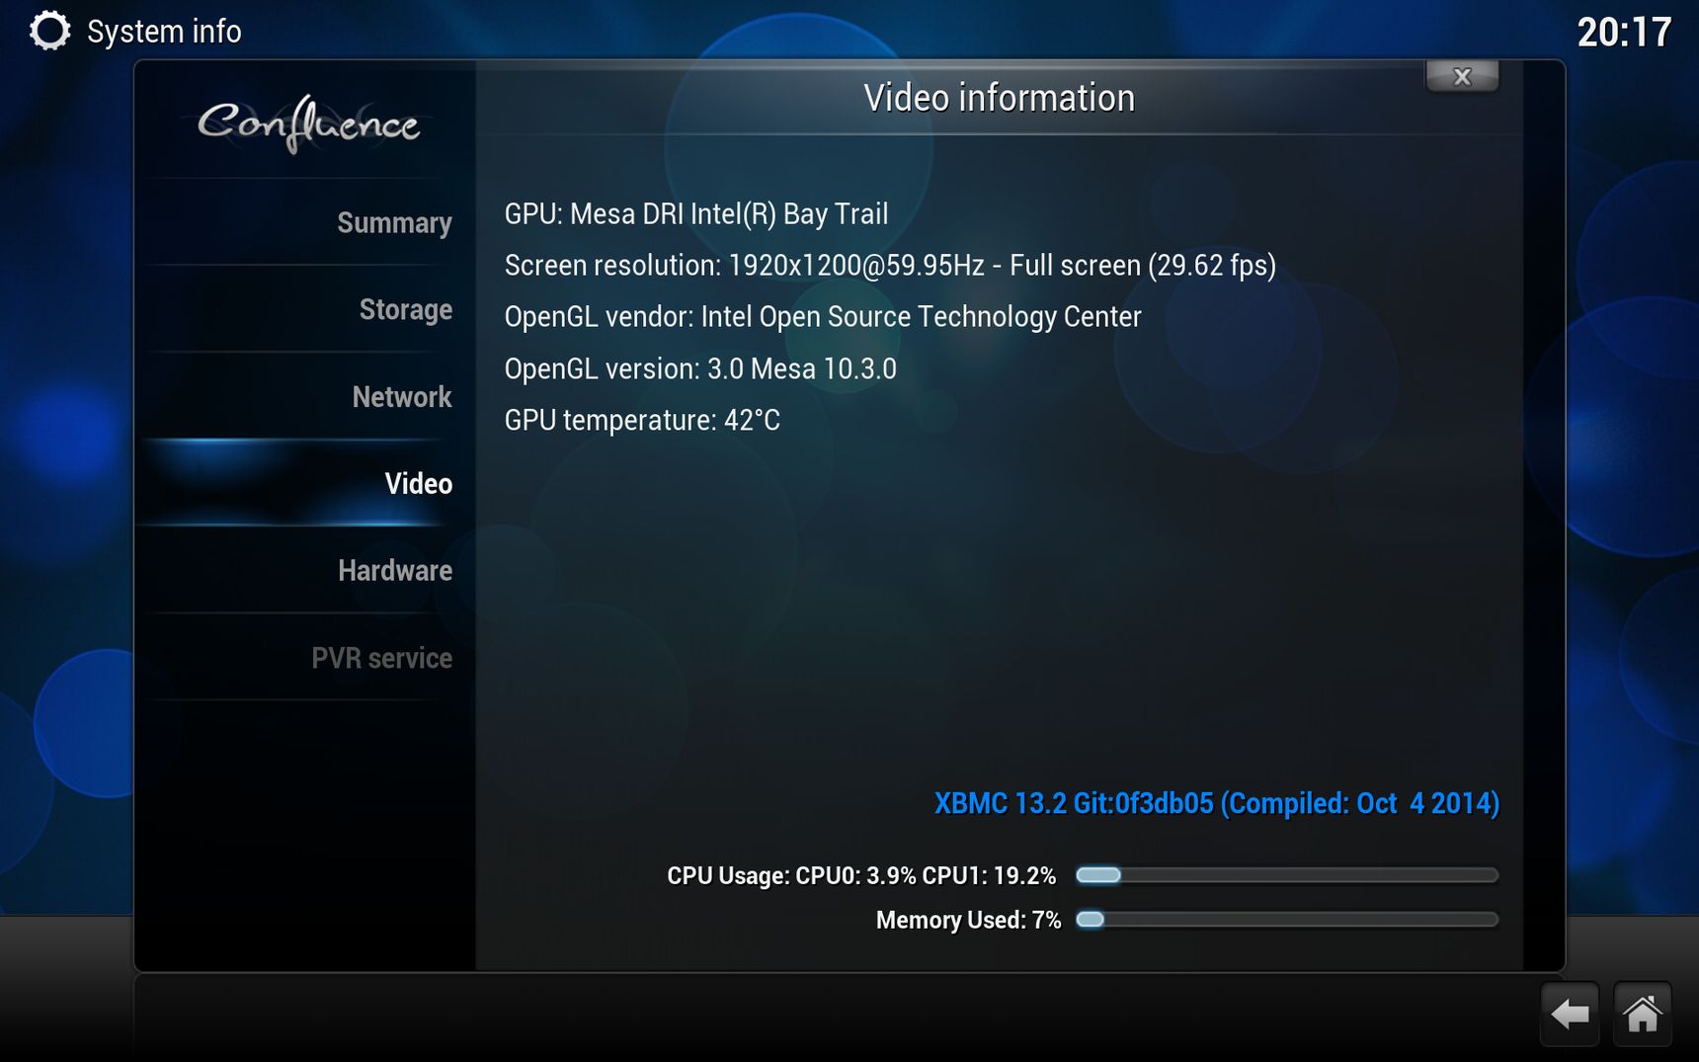Viewport: 1699px width, 1062px height.
Task: Click the Memory Used progress bar
Action: click(x=1287, y=920)
